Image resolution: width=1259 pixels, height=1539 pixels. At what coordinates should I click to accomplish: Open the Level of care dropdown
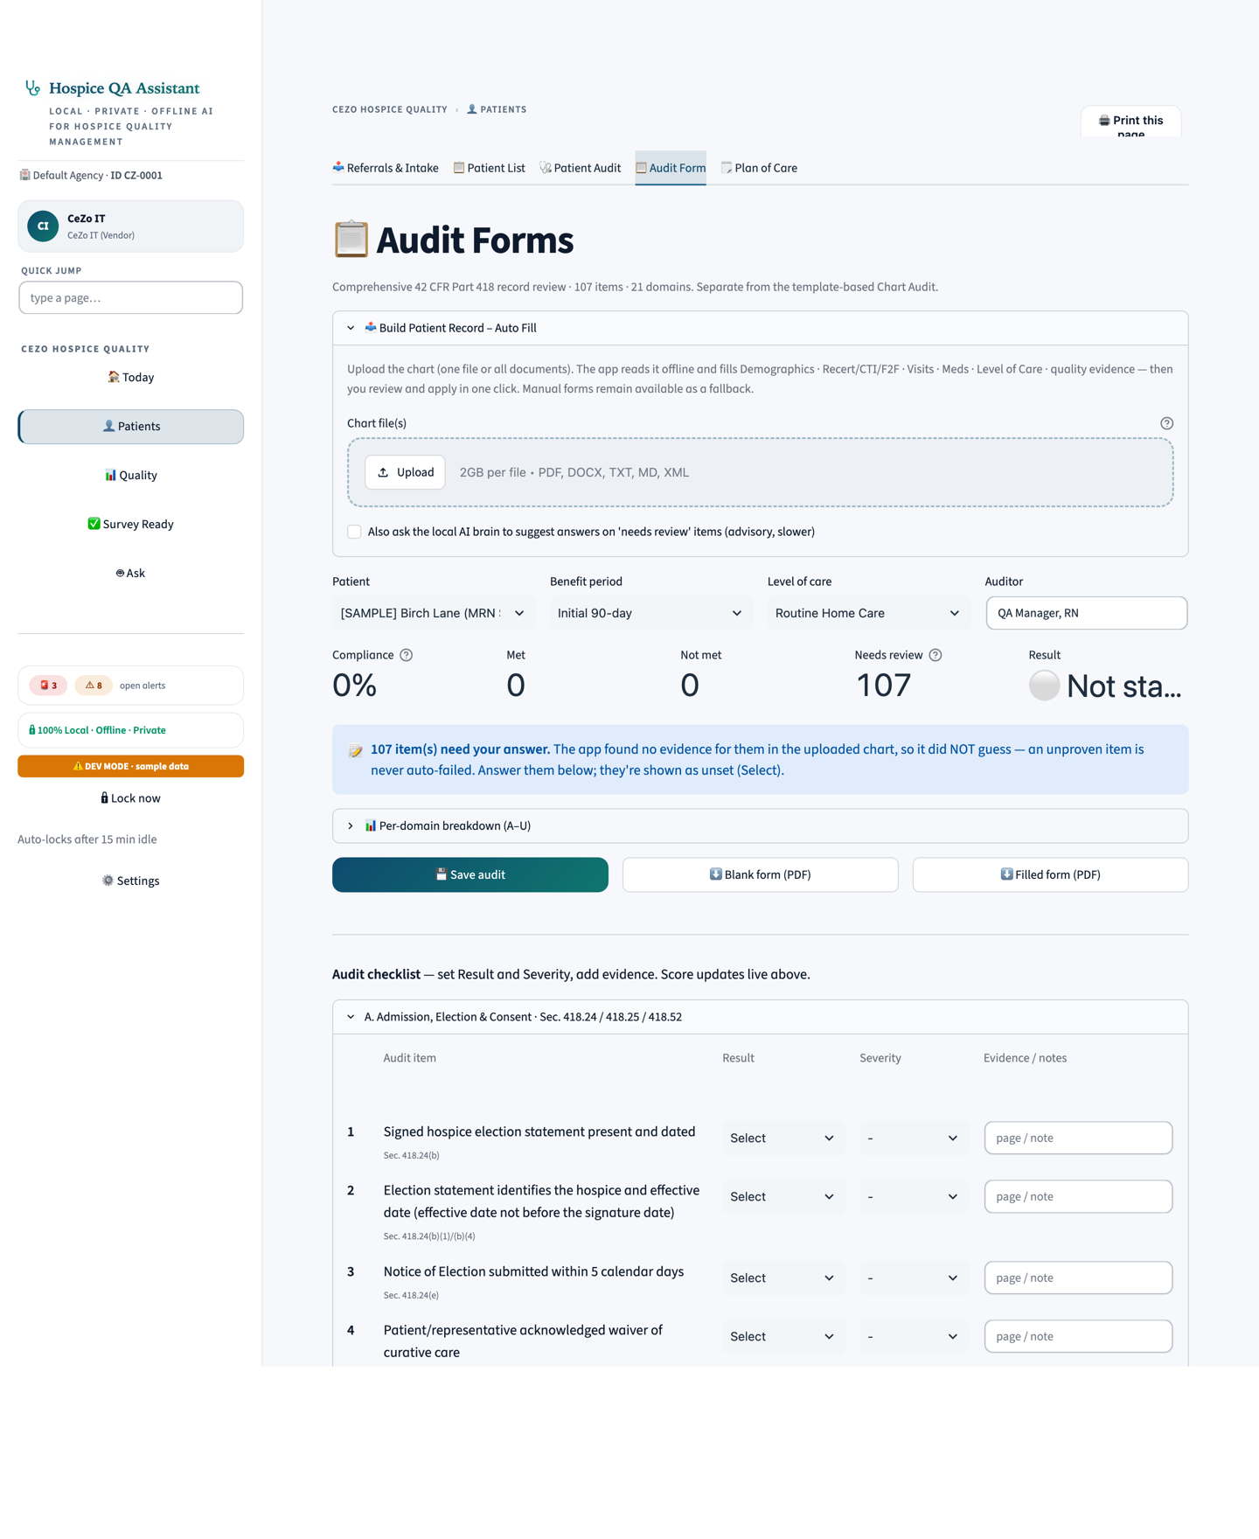tap(868, 613)
